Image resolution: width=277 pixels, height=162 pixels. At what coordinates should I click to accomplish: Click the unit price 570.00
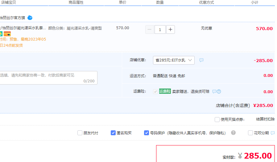click(122, 28)
